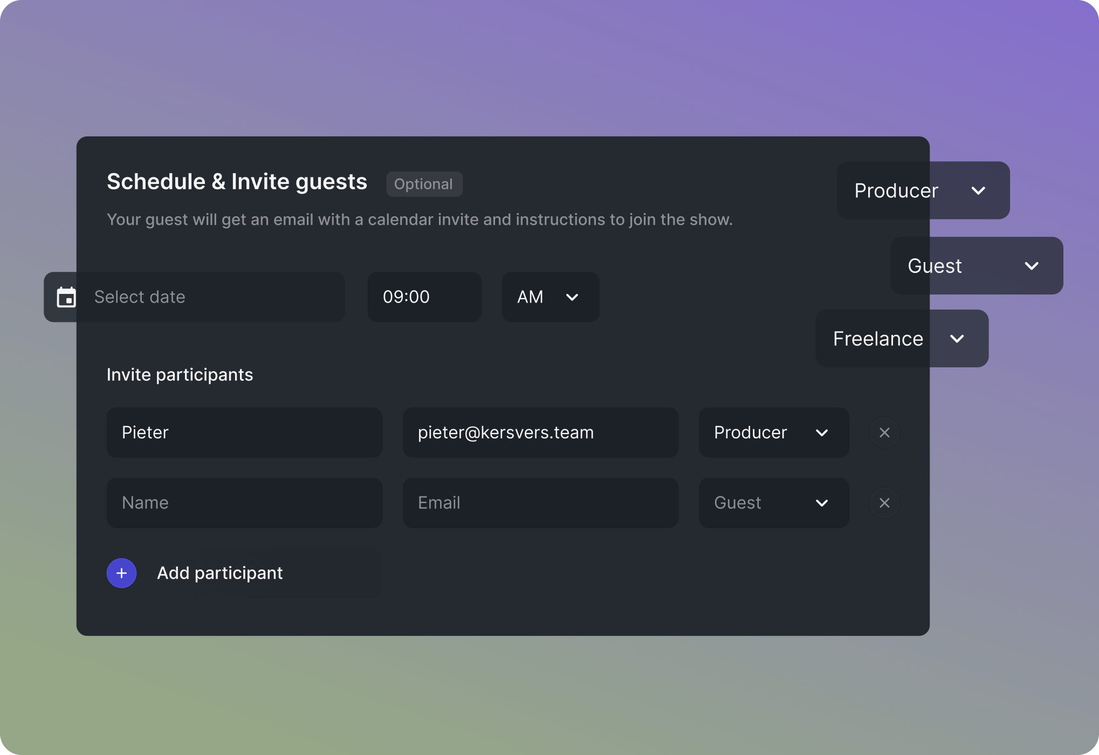The height and width of the screenshot is (755, 1099).
Task: Open Pieter's Producer role dropdown
Action: [x=773, y=433]
